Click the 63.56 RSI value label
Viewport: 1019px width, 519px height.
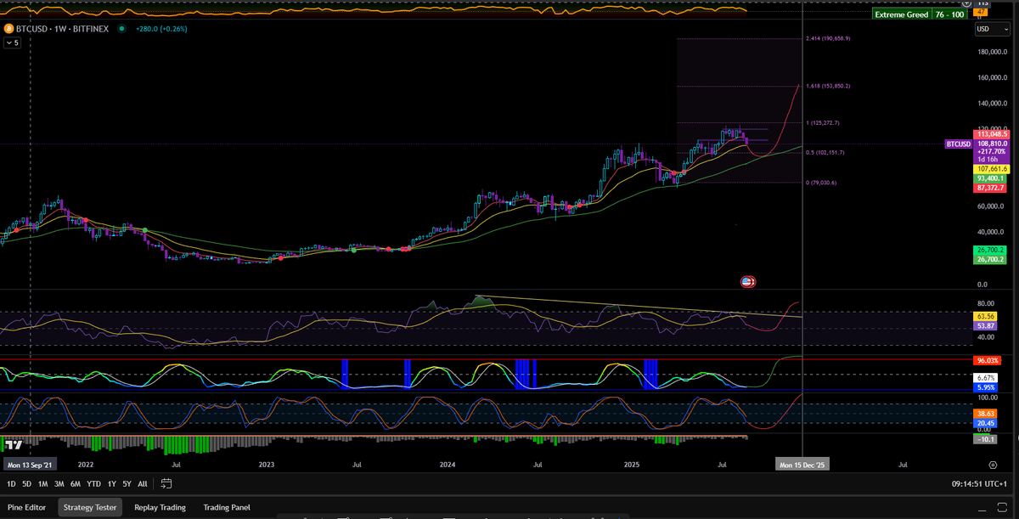click(x=985, y=316)
